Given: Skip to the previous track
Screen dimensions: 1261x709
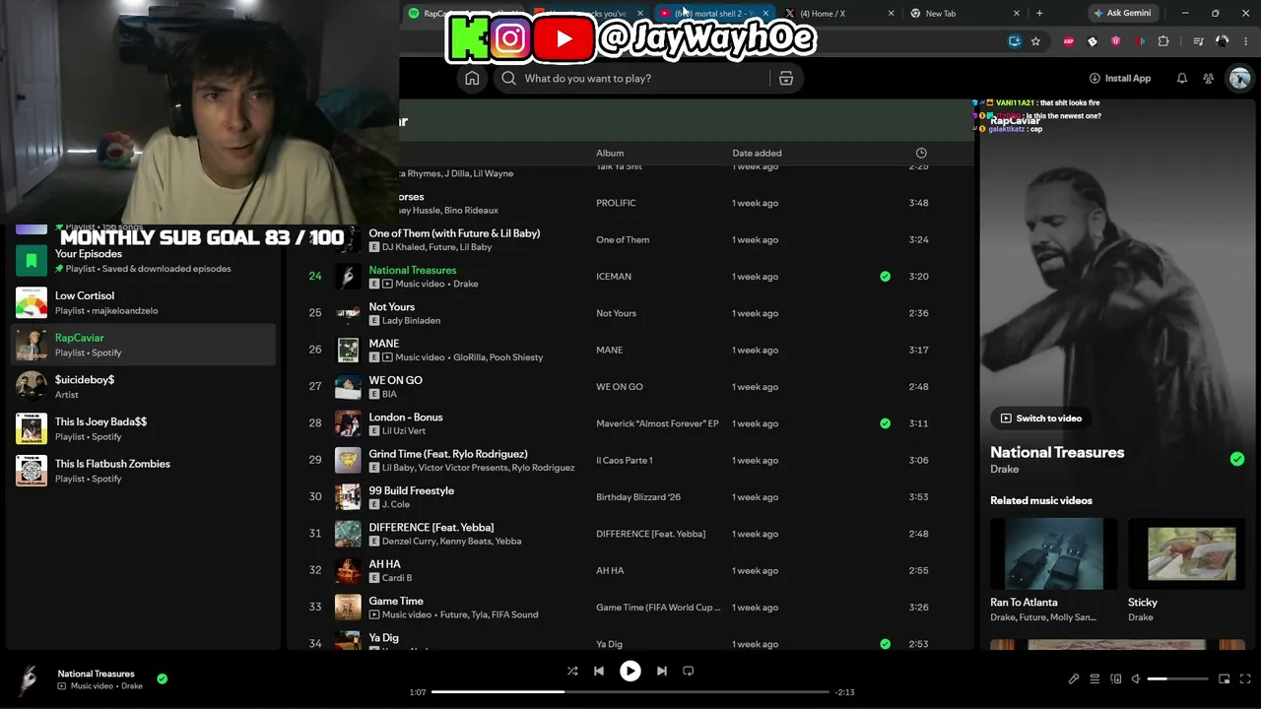Looking at the screenshot, I should point(599,671).
